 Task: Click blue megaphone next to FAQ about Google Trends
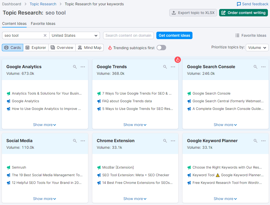click(99, 101)
